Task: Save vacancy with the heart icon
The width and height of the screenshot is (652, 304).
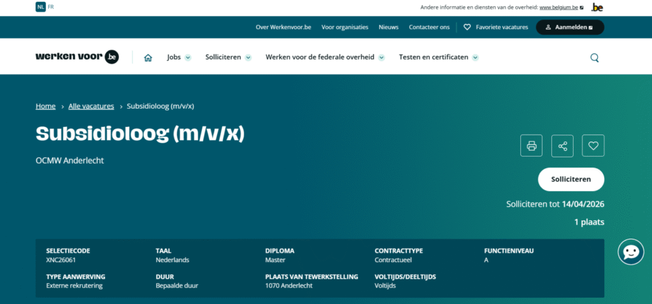Action: pos(593,146)
